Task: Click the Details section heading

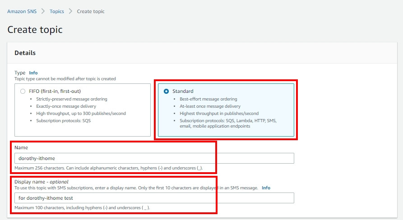Action: click(25, 53)
